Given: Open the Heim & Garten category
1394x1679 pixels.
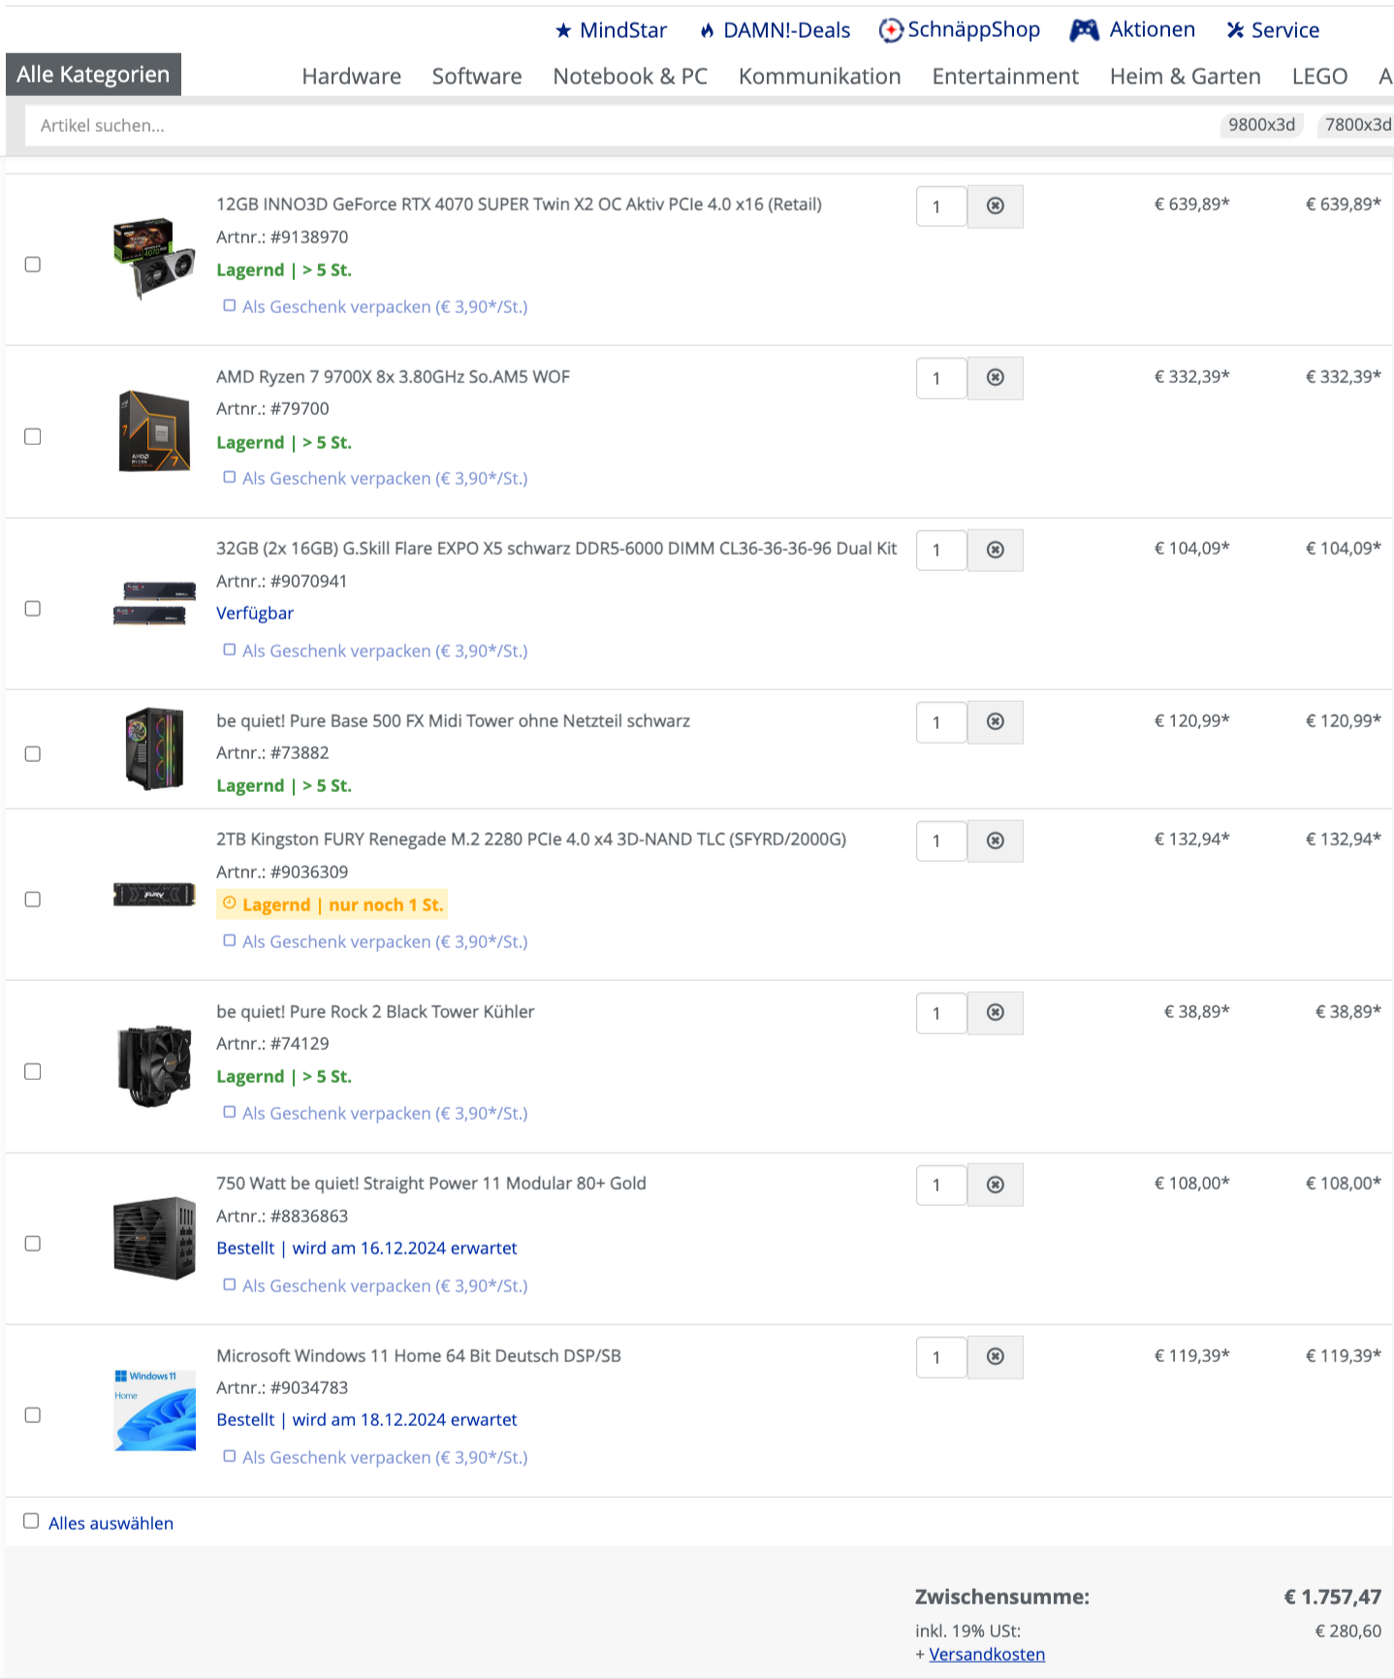Looking at the screenshot, I should click(x=1186, y=77).
